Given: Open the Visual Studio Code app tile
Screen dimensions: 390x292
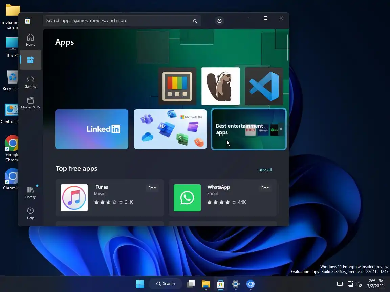Looking at the screenshot, I should pyautogui.click(x=264, y=86).
